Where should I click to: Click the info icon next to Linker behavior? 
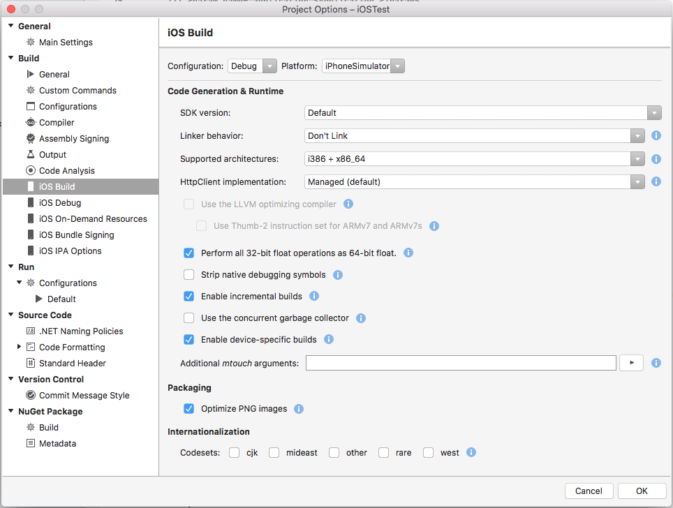(656, 135)
